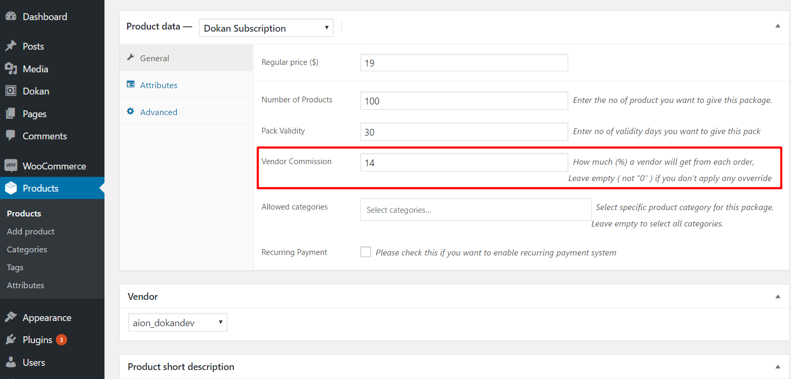Viewport: 791px width, 379px height.
Task: Click the Plugins plug icon
Action: click(11, 339)
